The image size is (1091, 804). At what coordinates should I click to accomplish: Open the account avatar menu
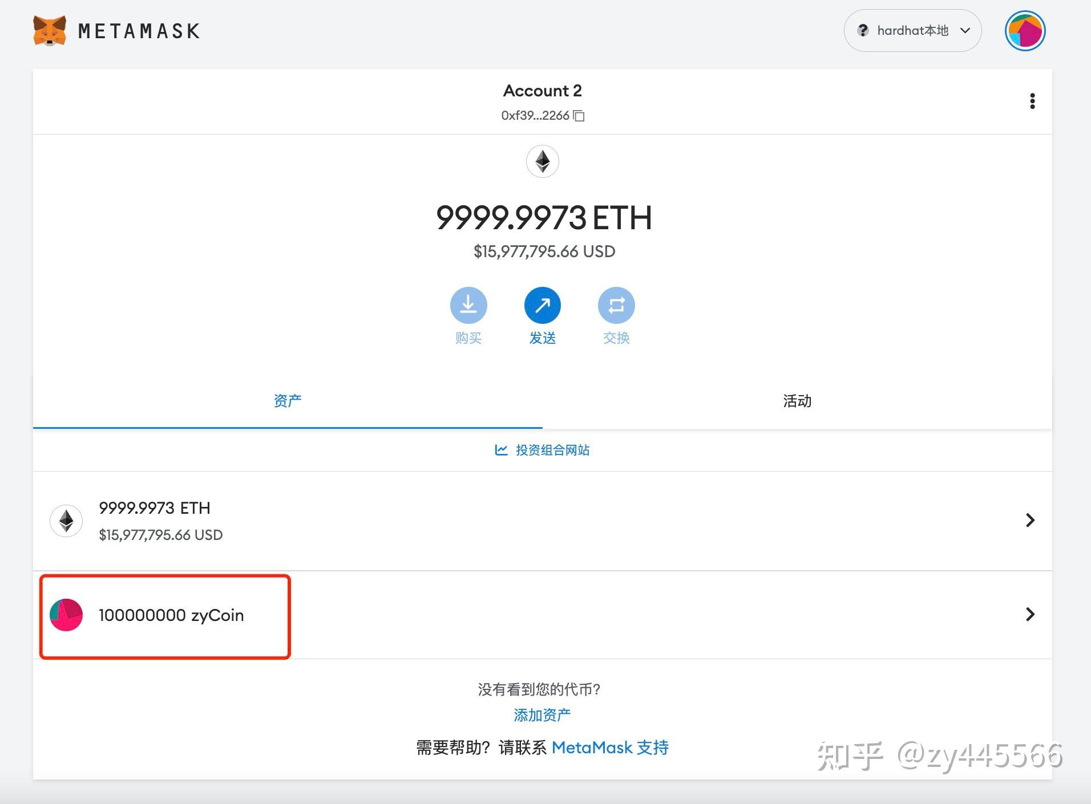pos(1025,31)
